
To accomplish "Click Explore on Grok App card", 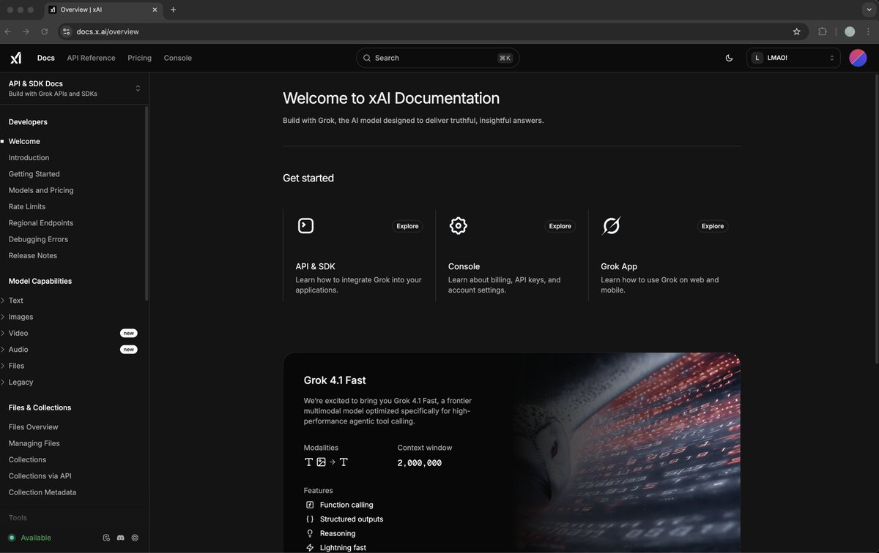I will tap(713, 226).
